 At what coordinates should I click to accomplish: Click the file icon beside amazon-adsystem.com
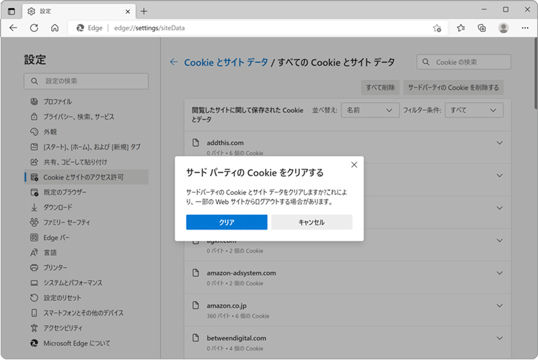196,273
